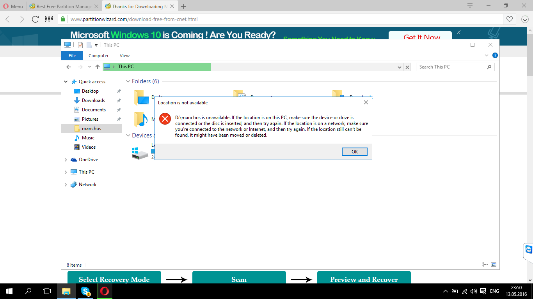
Task: Switch to the View ribbon tab
Action: 124,56
